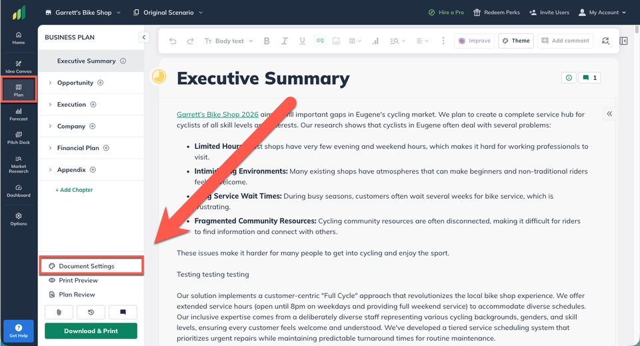Click the section progress pie indicator
The width and height of the screenshot is (640, 346).
[x=159, y=76]
